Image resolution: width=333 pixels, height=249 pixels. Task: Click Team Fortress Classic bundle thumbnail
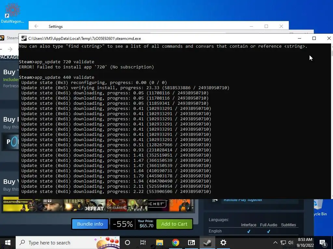coord(74,205)
